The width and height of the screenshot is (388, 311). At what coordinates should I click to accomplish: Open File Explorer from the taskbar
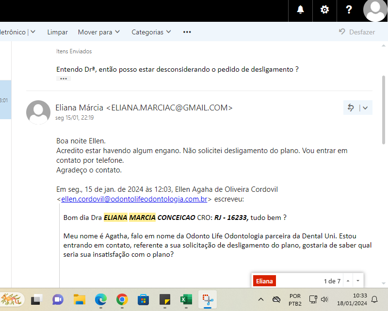pyautogui.click(x=80, y=299)
